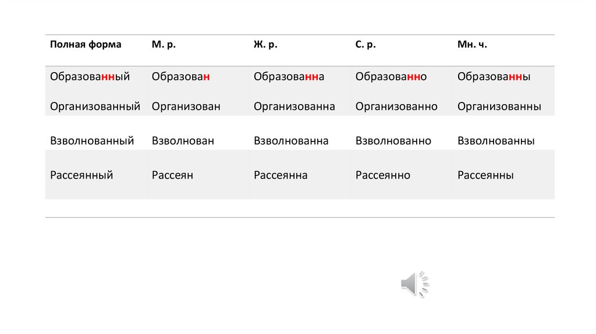Click the short form 'Образован' cell
Screen dimensions: 596x334
180,77
